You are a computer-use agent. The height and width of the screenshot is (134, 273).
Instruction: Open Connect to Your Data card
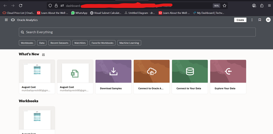tap(190, 77)
